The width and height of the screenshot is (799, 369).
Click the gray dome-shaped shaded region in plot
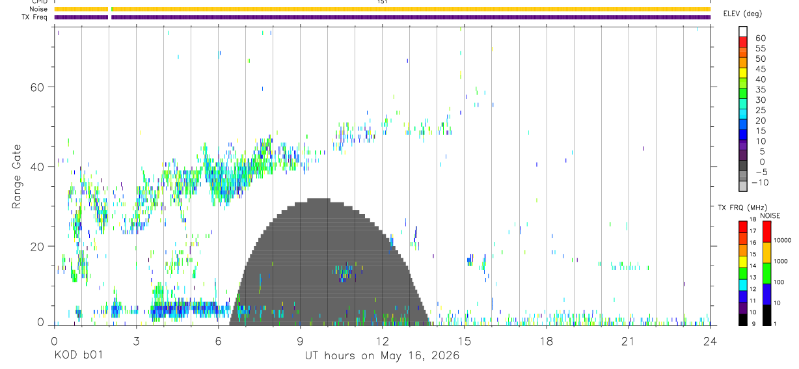[x=329, y=260]
